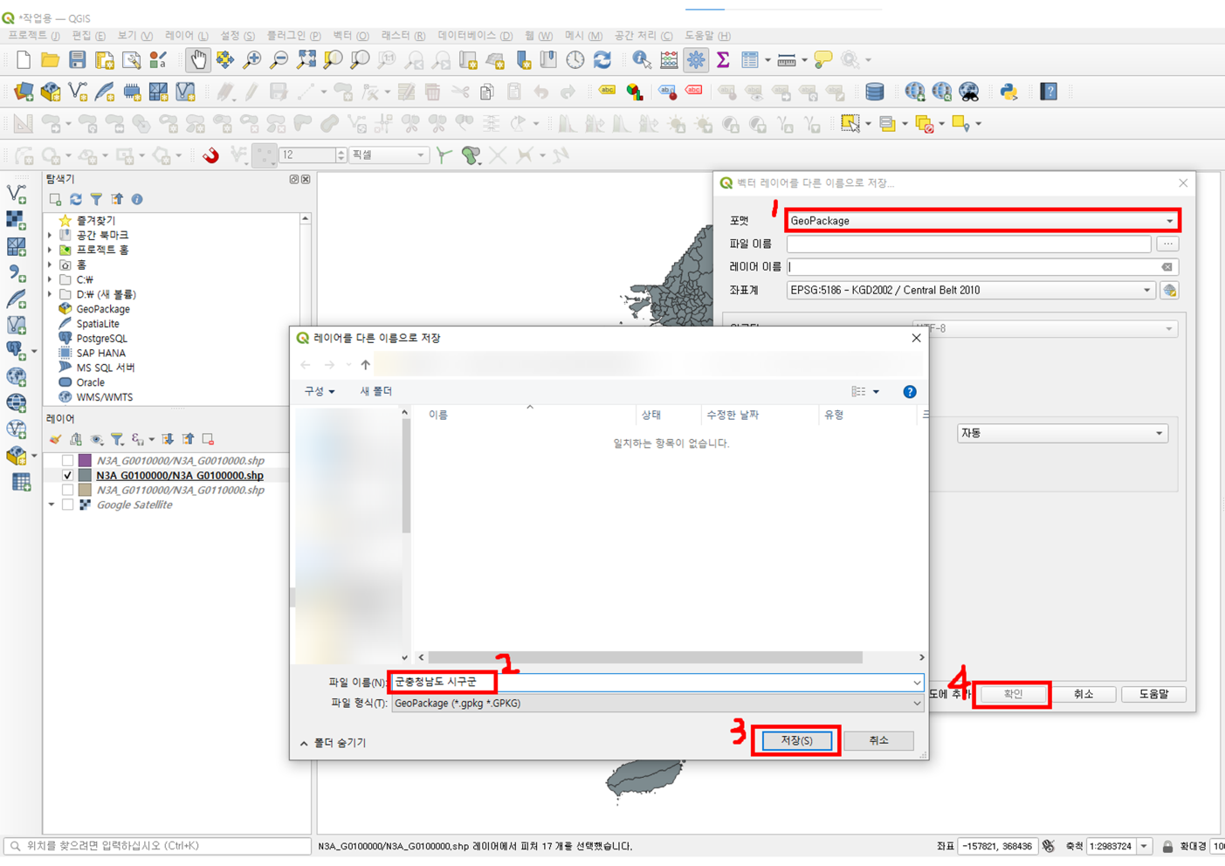Select the Identify Features tool
The image size is (1225, 866).
click(x=642, y=60)
